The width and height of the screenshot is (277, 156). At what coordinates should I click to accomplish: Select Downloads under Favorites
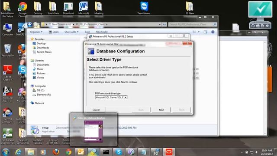point(42,48)
